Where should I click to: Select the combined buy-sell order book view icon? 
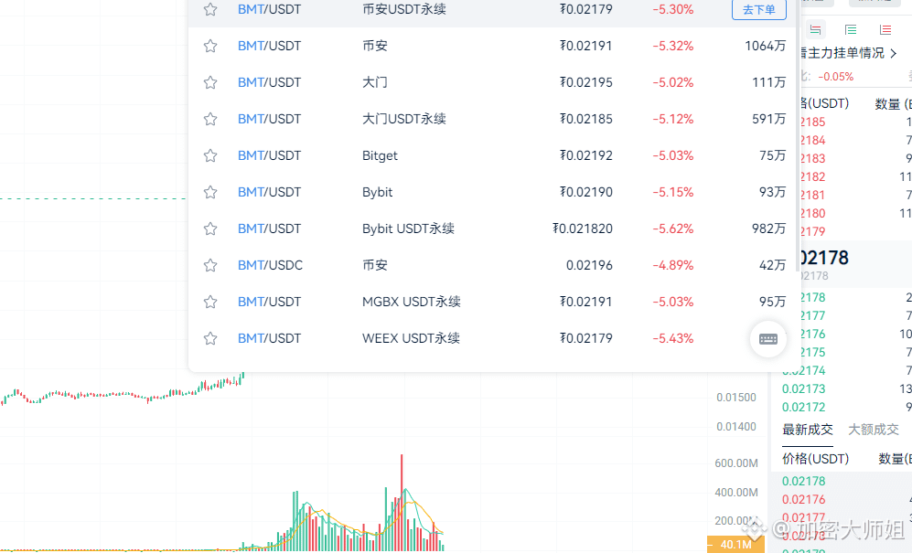click(815, 29)
